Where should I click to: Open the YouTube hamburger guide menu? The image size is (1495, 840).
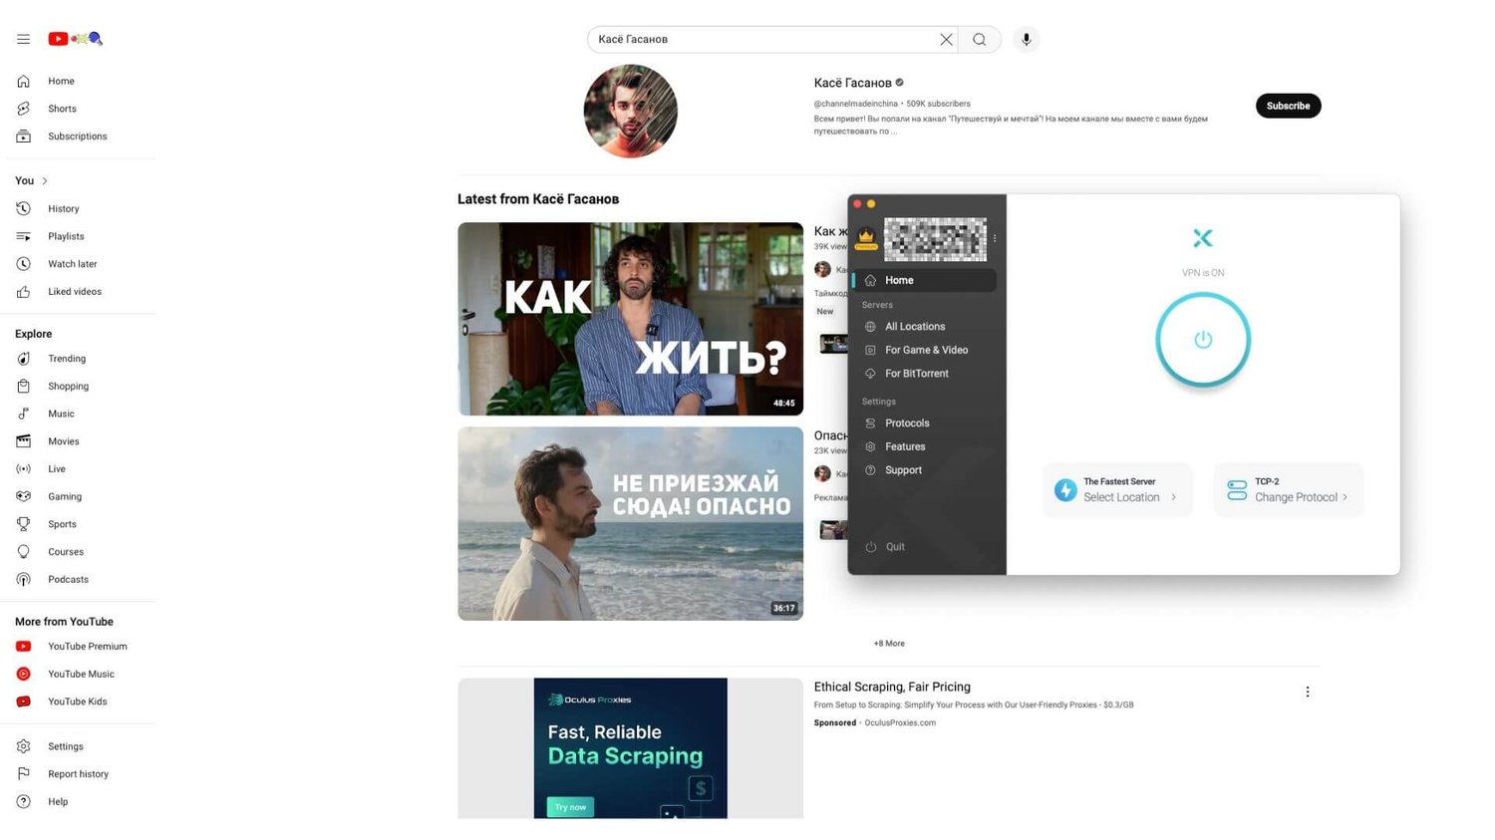(x=23, y=39)
